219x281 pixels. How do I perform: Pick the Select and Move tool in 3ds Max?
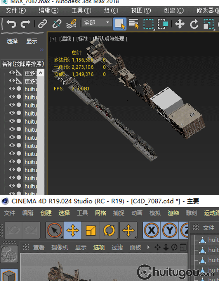pos(180,24)
